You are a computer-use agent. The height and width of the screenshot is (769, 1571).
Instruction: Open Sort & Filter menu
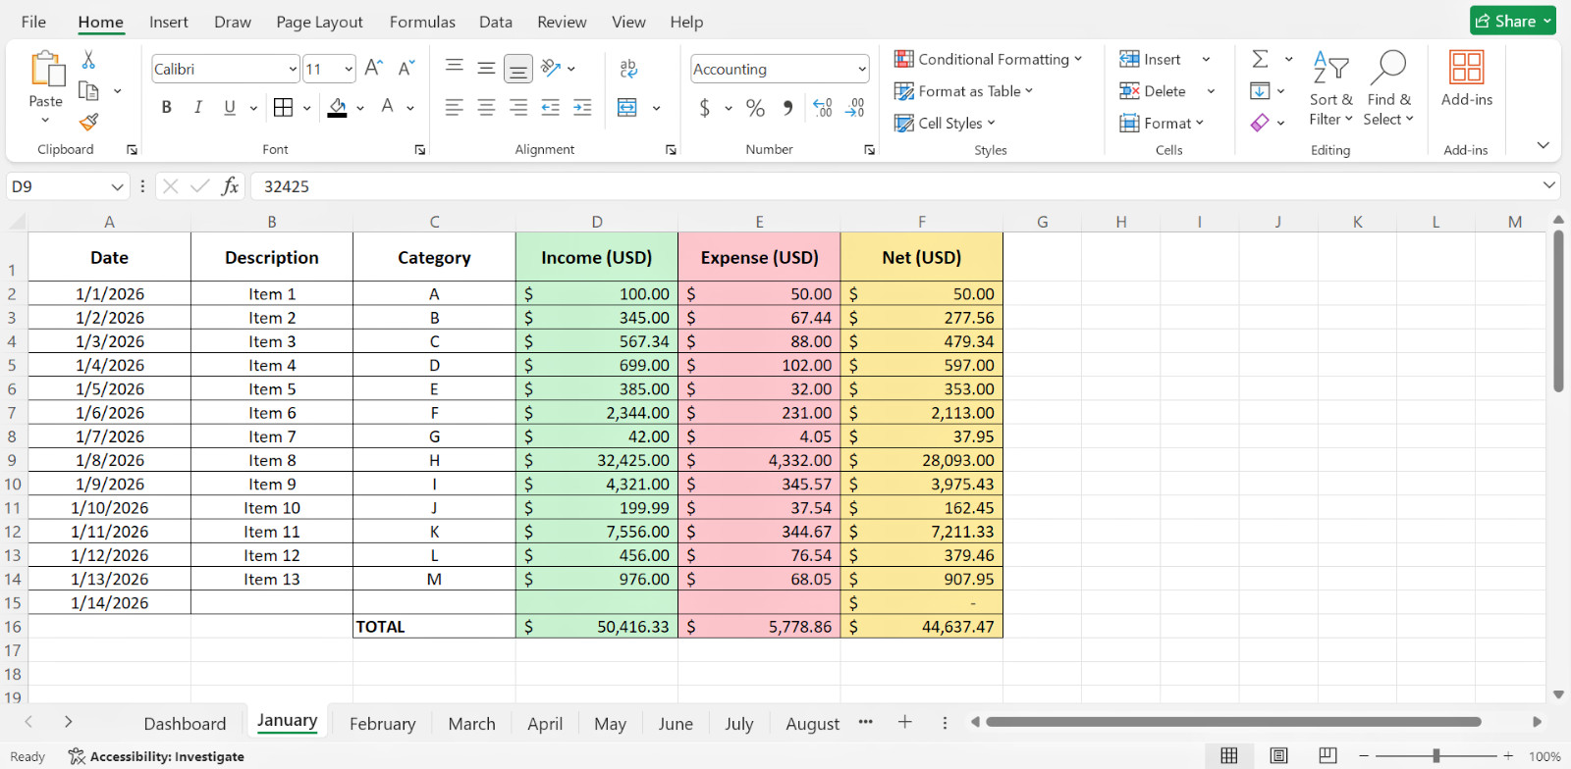point(1330,88)
